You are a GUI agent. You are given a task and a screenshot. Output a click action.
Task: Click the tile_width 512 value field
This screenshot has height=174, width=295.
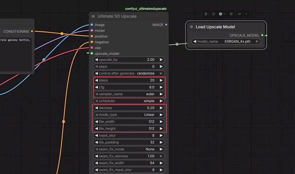[129, 122]
